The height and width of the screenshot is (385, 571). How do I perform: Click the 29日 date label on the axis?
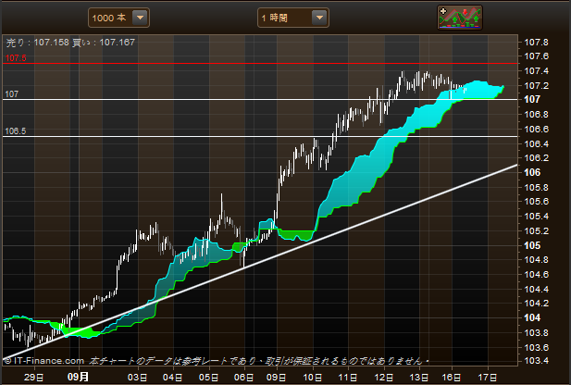[34, 377]
